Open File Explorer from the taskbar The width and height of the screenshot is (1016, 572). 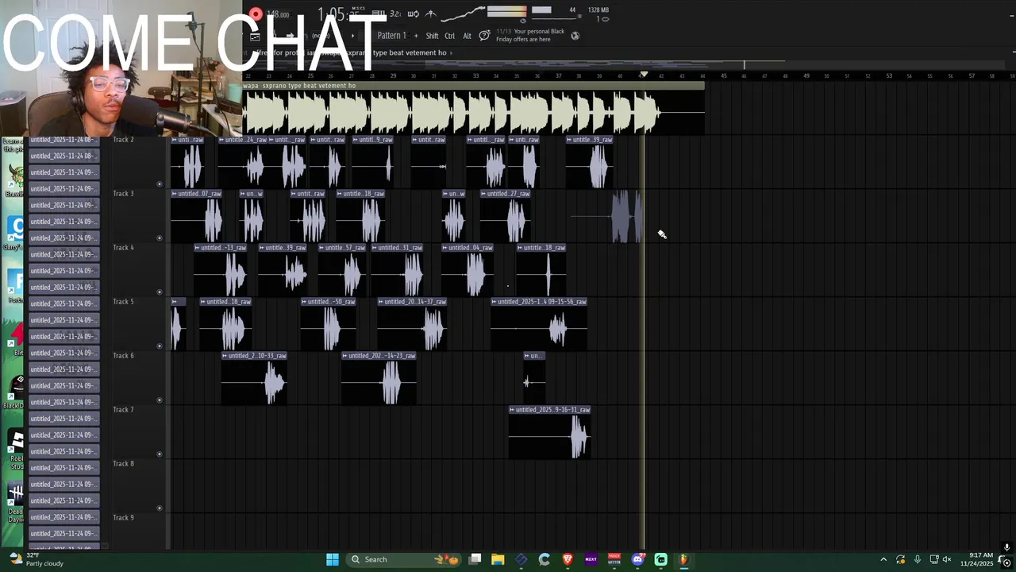(498, 559)
